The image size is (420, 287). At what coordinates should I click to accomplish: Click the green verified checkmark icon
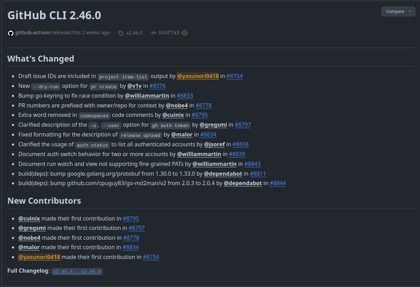(x=185, y=33)
